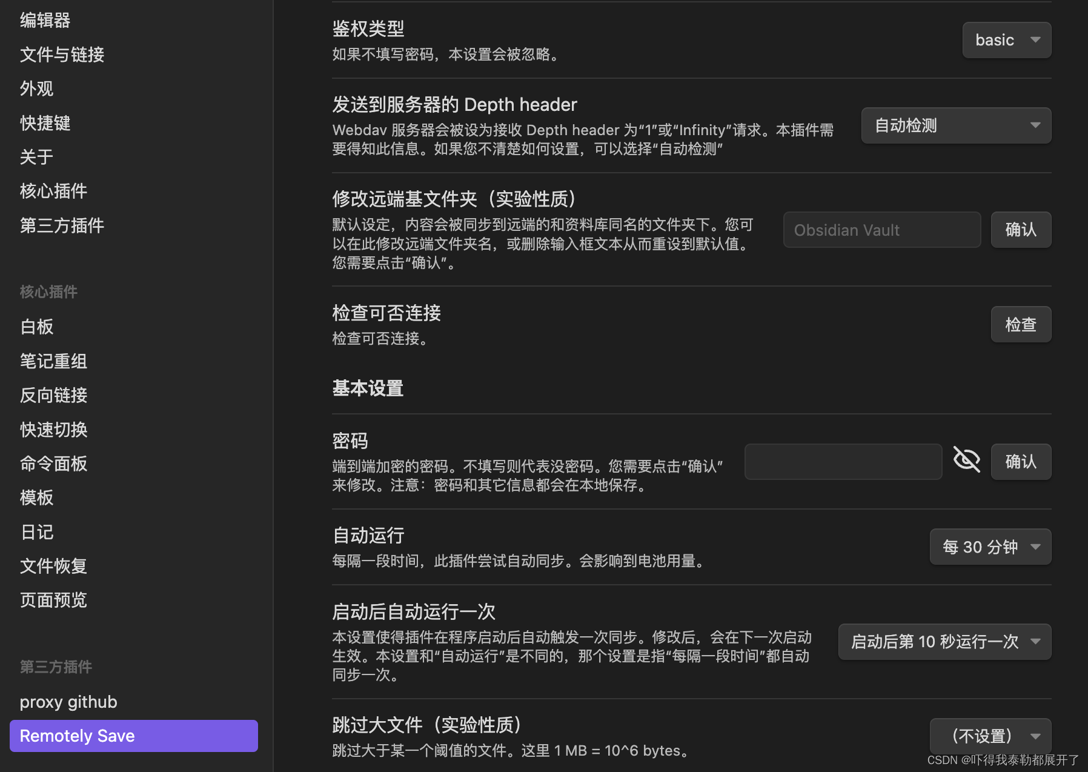Select 日记 core plugin settings

(x=36, y=532)
